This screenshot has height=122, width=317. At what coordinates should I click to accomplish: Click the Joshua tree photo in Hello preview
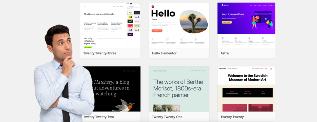(193, 22)
